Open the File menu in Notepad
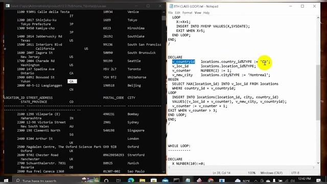The image size is (327, 184). tap(170, 13)
